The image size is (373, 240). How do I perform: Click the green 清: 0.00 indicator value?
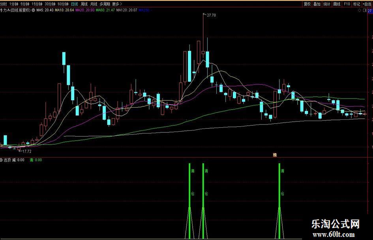(36, 160)
